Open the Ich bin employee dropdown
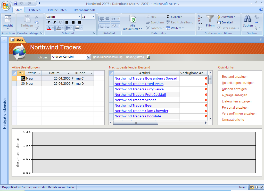This screenshot has height=191, width=264. point(88,57)
